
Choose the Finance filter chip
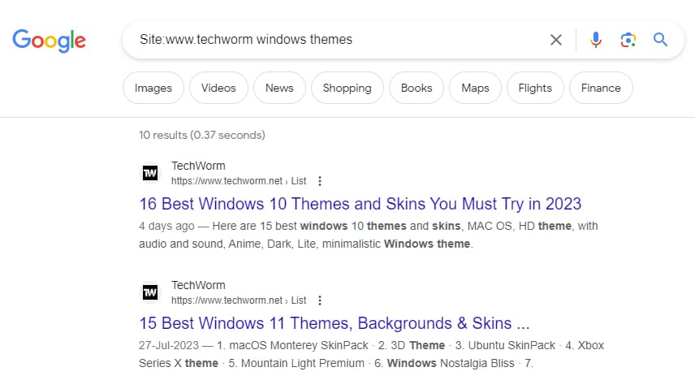coord(601,88)
